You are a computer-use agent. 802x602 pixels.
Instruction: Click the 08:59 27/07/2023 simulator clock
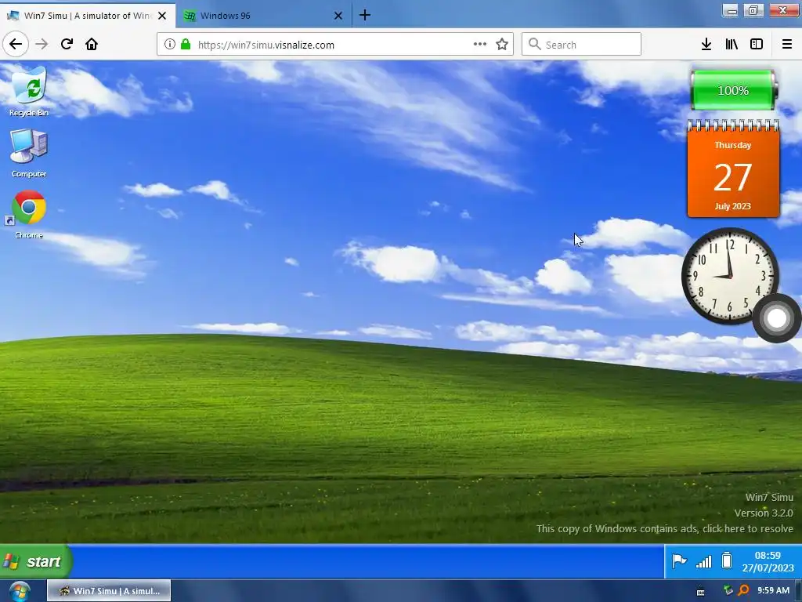tap(768, 561)
